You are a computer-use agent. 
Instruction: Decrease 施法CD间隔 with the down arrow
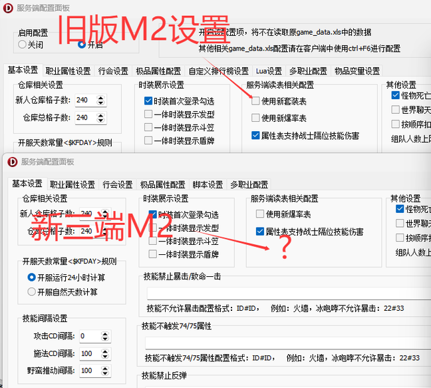[x=105, y=356]
